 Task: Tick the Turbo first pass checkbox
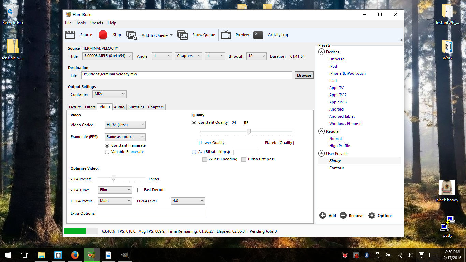[x=244, y=159]
